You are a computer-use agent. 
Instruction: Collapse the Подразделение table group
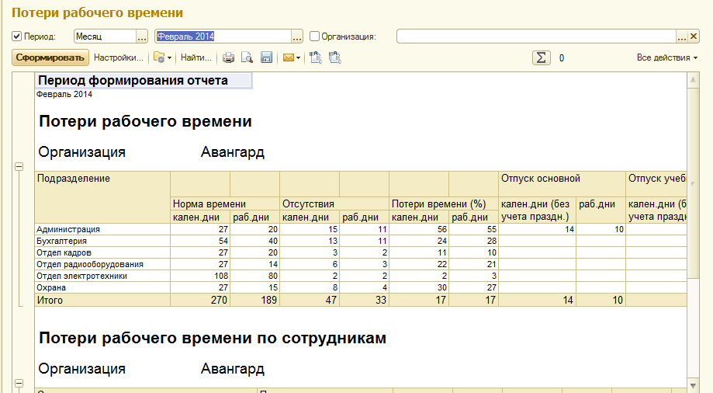(x=19, y=167)
